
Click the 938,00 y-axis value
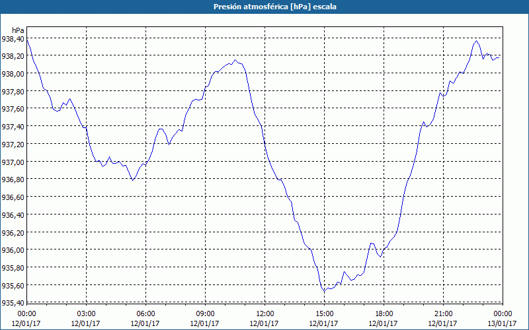click(x=13, y=74)
